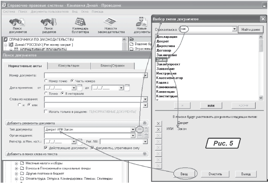Remove Декрет with its X button
268x183 pixels.
click(x=158, y=124)
